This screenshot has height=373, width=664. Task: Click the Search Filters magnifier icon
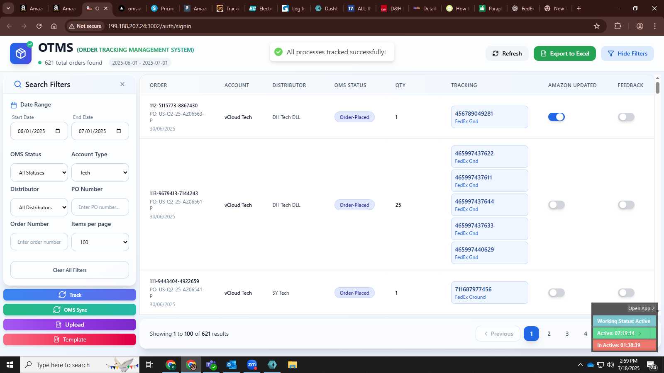click(18, 85)
